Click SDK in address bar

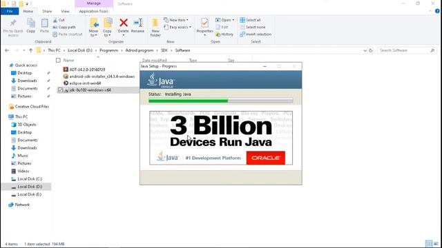(164, 50)
